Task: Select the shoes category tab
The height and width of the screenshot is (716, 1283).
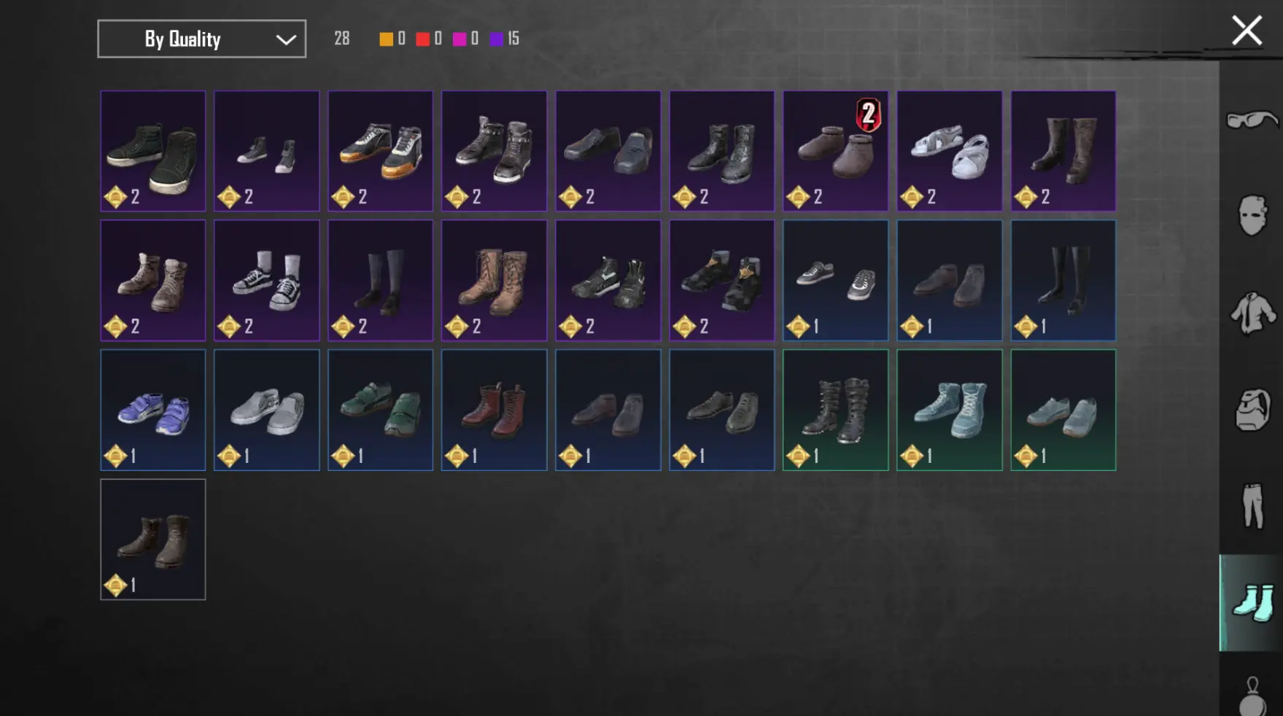Action: coord(1251,602)
